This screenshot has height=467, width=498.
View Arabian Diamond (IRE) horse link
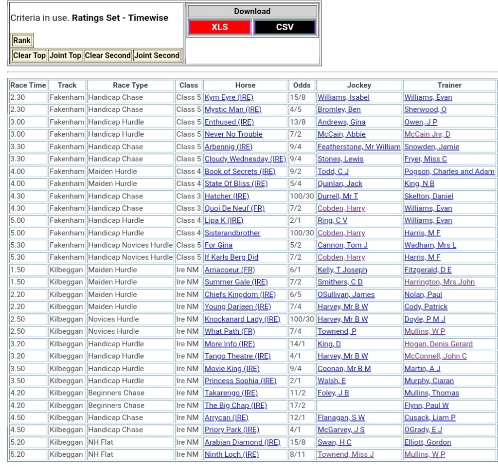[242, 442]
